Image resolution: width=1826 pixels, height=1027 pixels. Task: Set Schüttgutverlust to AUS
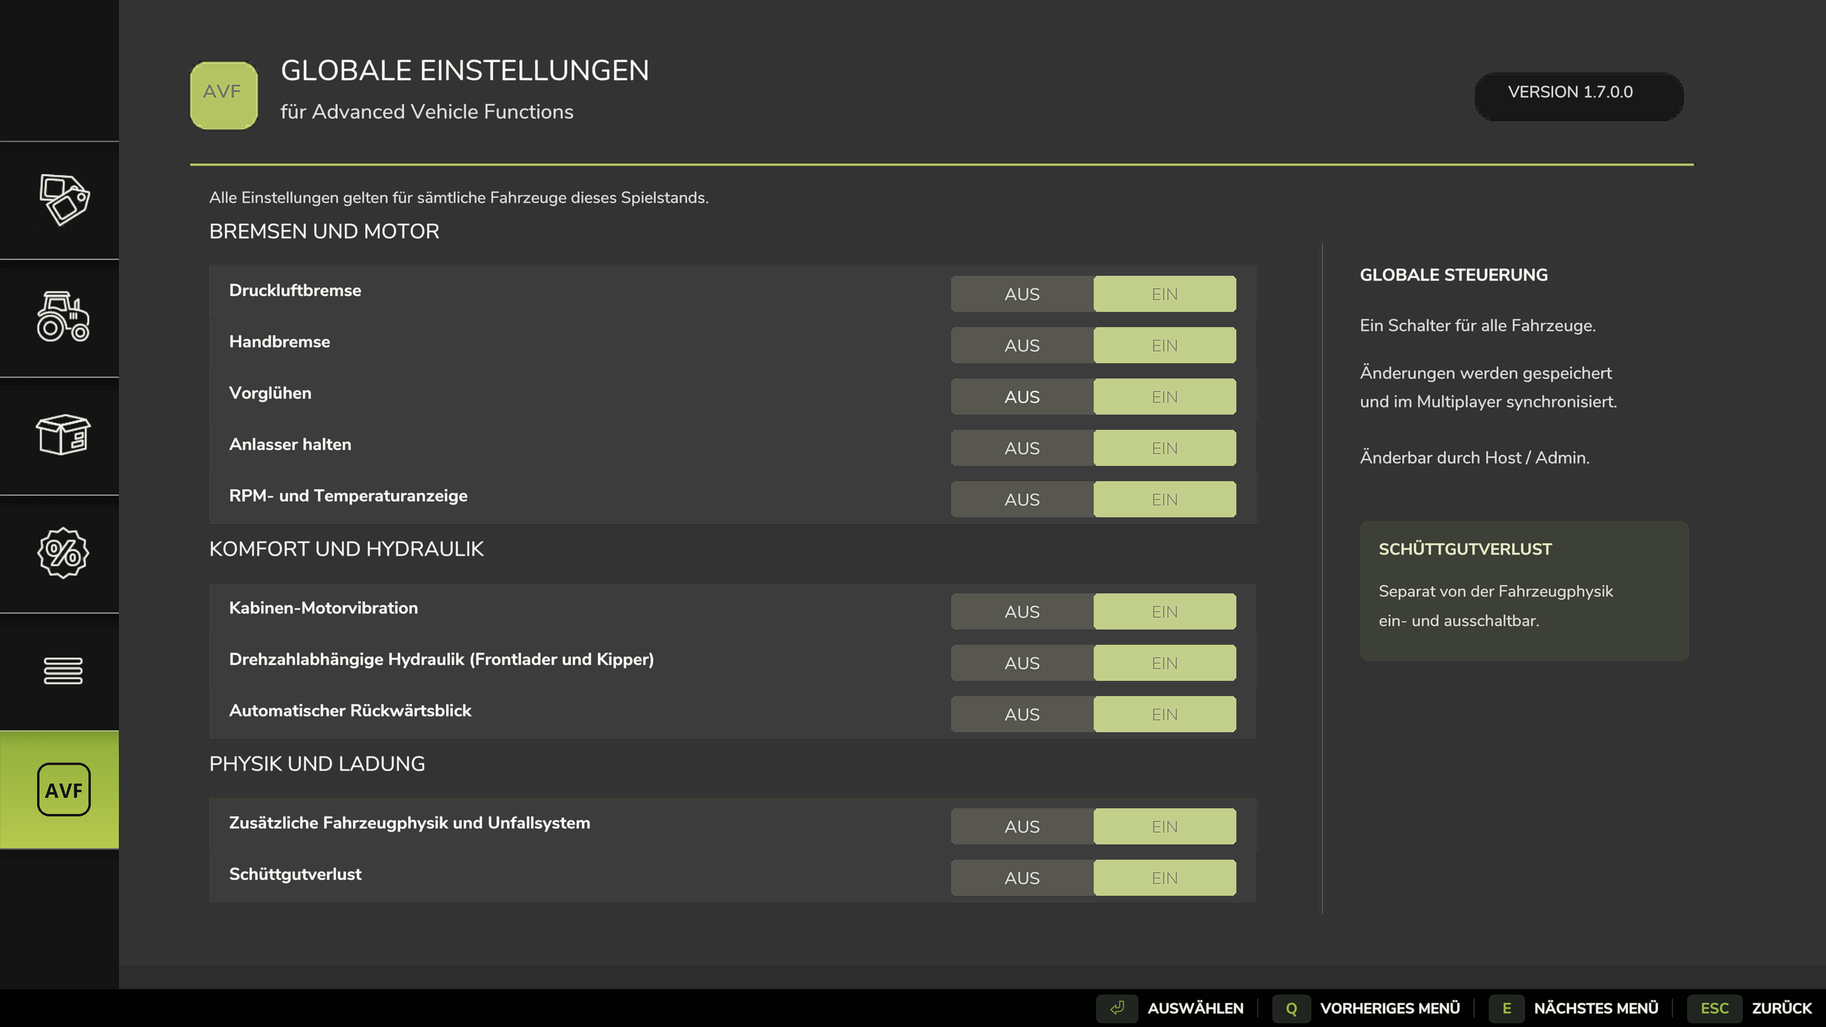point(1022,877)
